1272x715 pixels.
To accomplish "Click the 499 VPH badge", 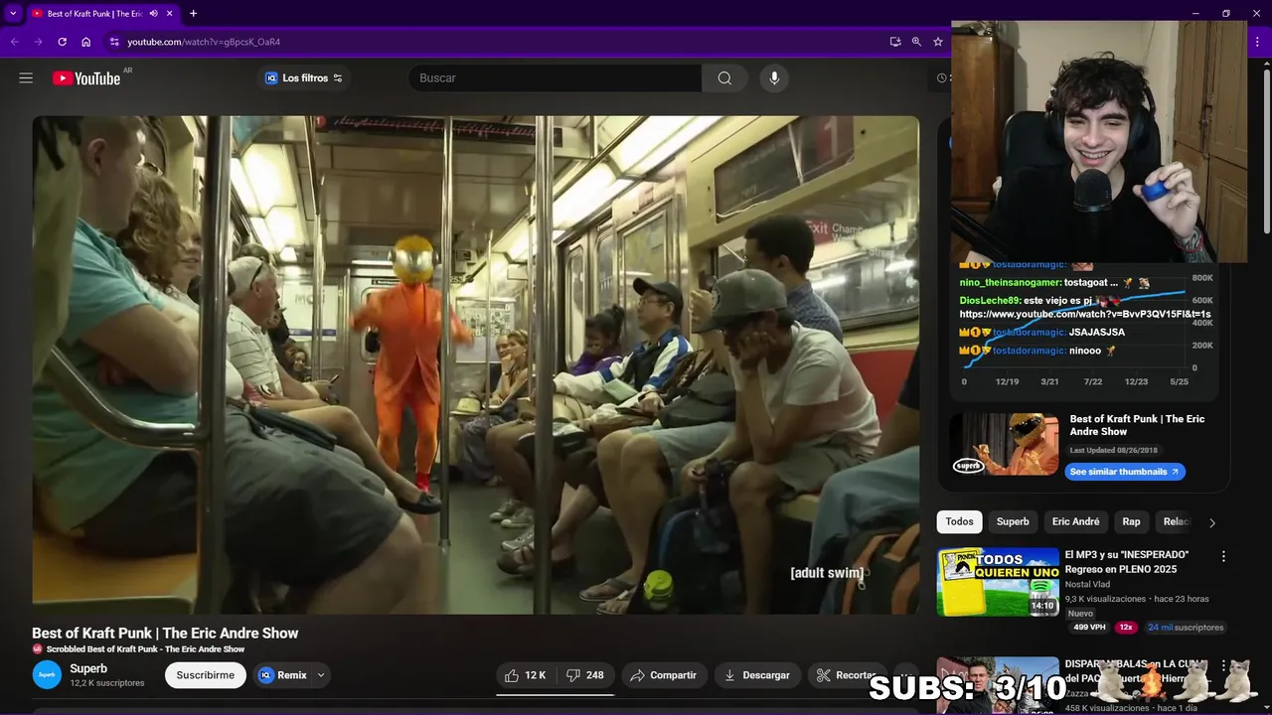I will click(x=1089, y=628).
